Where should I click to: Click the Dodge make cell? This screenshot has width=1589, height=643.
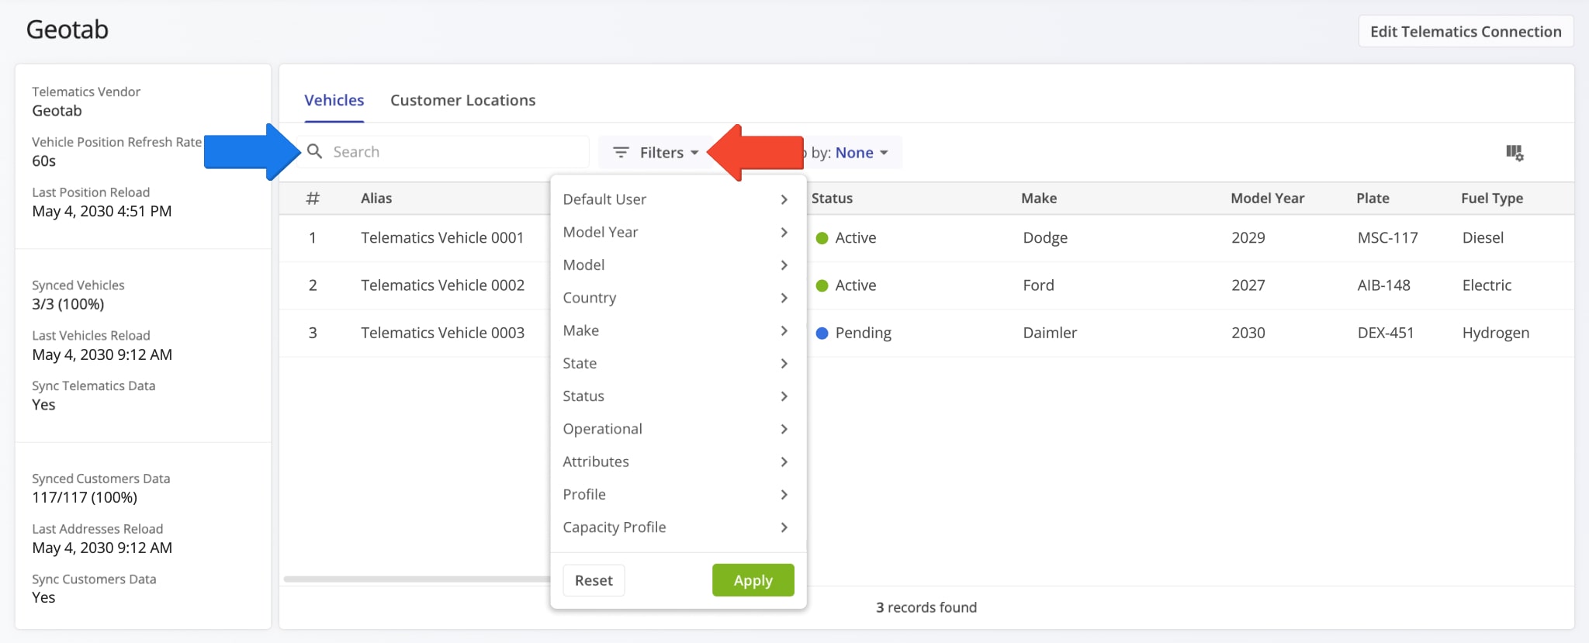[1045, 238]
